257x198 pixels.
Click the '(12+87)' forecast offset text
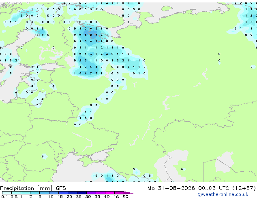click(244, 188)
